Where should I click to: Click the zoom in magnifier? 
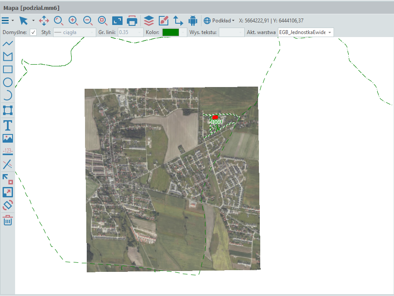point(73,20)
